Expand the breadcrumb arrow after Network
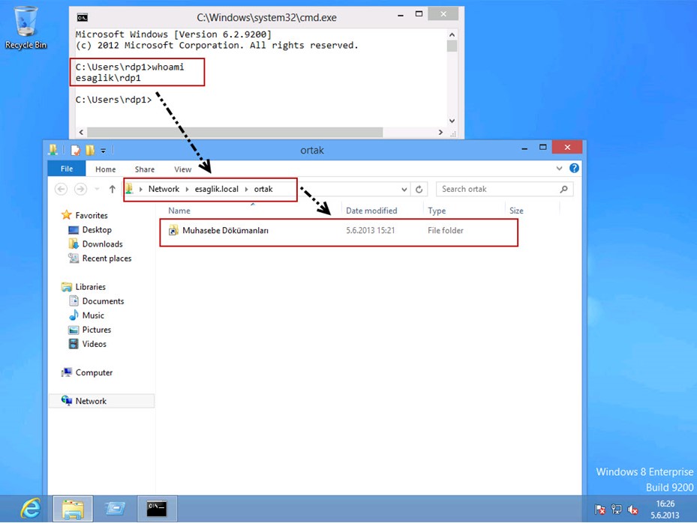The height and width of the screenshot is (523, 697). [x=187, y=189]
